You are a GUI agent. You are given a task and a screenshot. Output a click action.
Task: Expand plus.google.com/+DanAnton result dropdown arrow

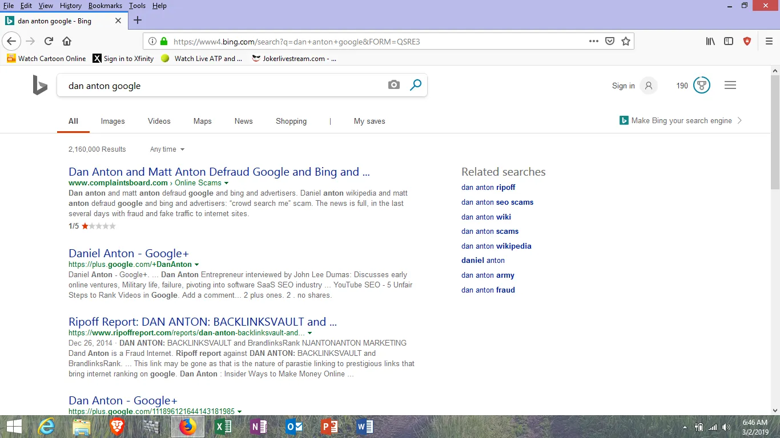[x=197, y=265]
